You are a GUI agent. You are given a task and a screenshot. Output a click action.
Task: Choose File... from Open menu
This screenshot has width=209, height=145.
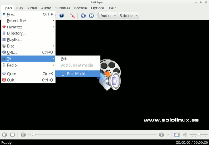click(x=28, y=14)
